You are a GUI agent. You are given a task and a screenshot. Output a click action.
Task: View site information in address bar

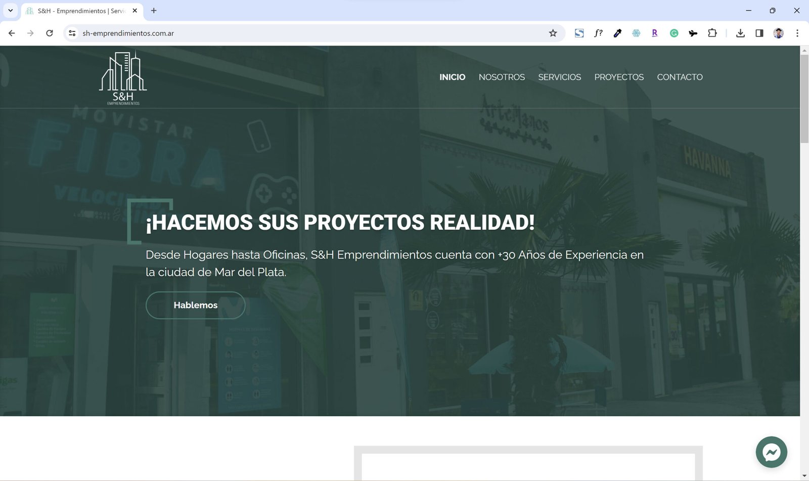(72, 33)
